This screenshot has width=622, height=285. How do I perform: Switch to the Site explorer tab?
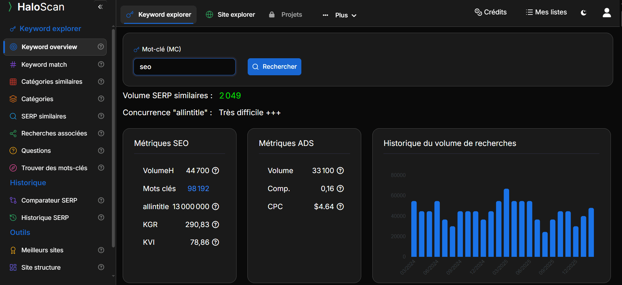[x=230, y=14]
